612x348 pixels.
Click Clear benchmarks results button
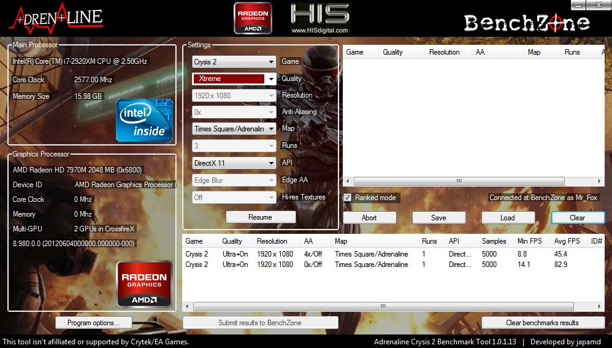point(543,323)
